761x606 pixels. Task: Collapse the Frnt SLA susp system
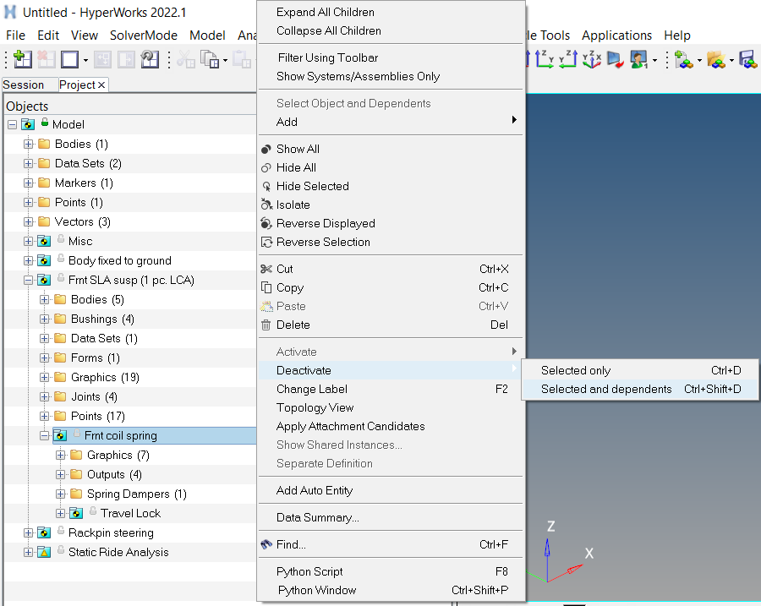pos(28,280)
